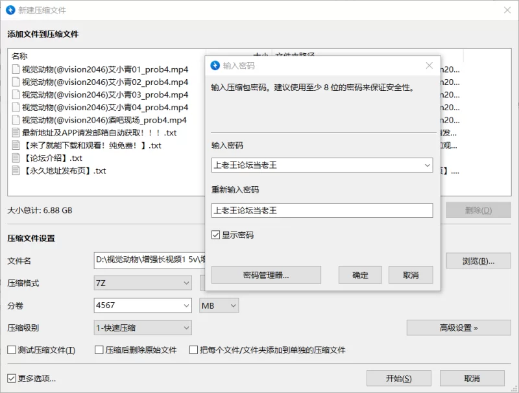Click the 重新输入密码 text field
This screenshot has width=519, height=393.
click(322, 210)
